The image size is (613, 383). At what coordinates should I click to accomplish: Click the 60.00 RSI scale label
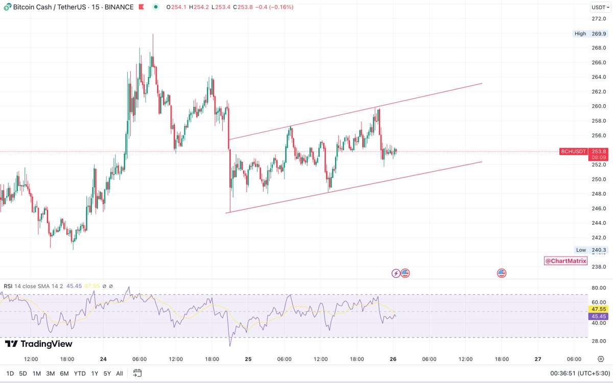pos(599,302)
